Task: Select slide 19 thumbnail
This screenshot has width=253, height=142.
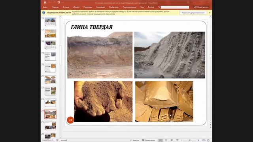Action: (x=50, y=56)
